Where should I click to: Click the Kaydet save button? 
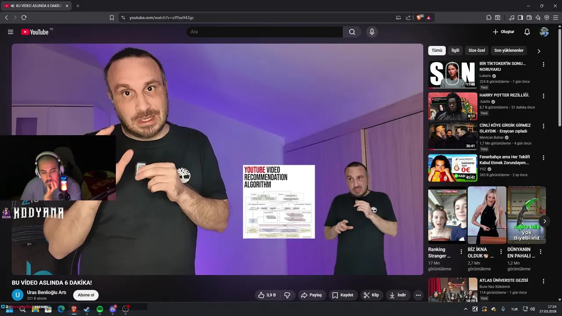pos(342,295)
